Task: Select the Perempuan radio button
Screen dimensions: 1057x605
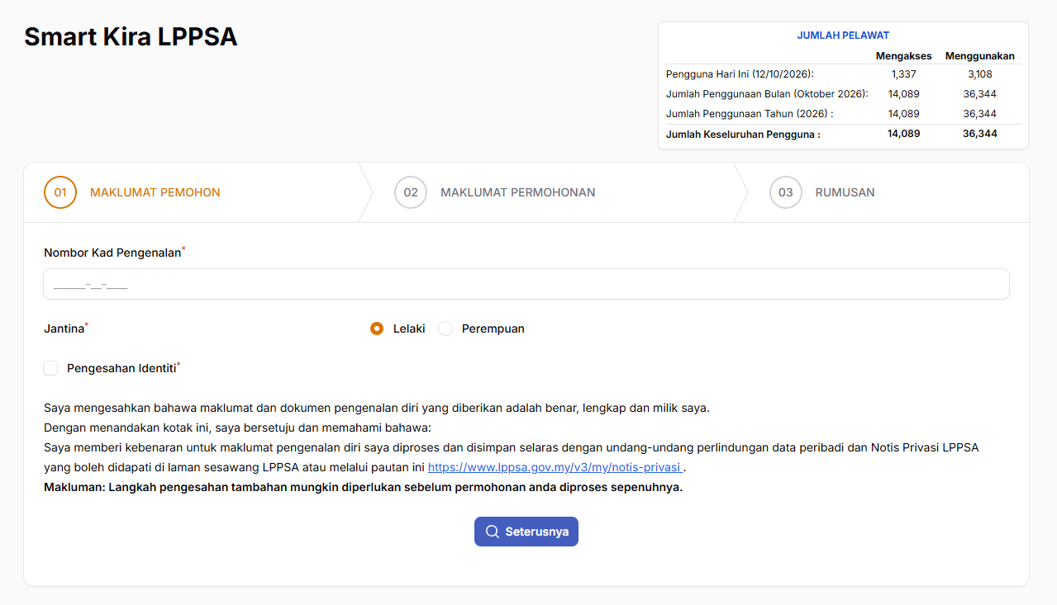Action: pos(445,328)
